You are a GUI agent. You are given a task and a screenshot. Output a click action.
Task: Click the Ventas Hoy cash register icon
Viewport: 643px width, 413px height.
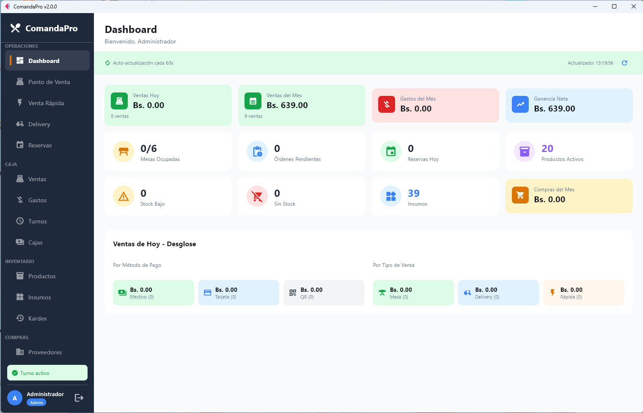[119, 101]
